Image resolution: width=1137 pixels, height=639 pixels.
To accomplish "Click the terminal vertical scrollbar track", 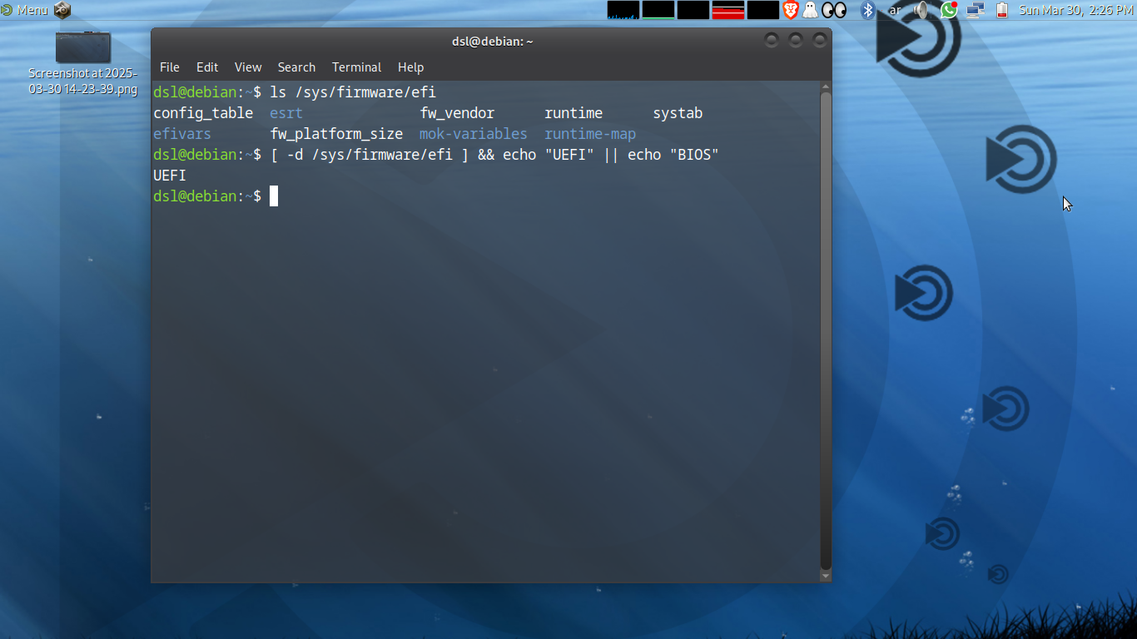I will (x=826, y=330).
